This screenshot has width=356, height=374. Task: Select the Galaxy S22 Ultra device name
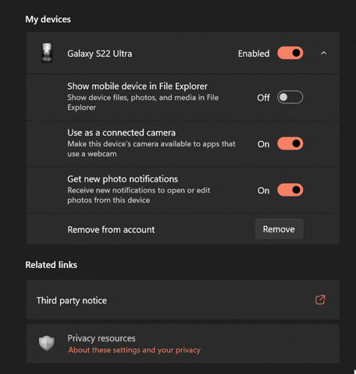pos(100,54)
